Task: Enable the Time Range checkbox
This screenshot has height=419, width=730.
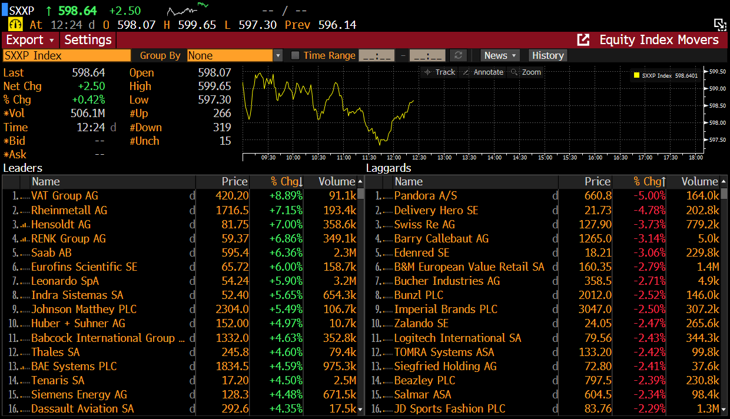Action: point(296,55)
